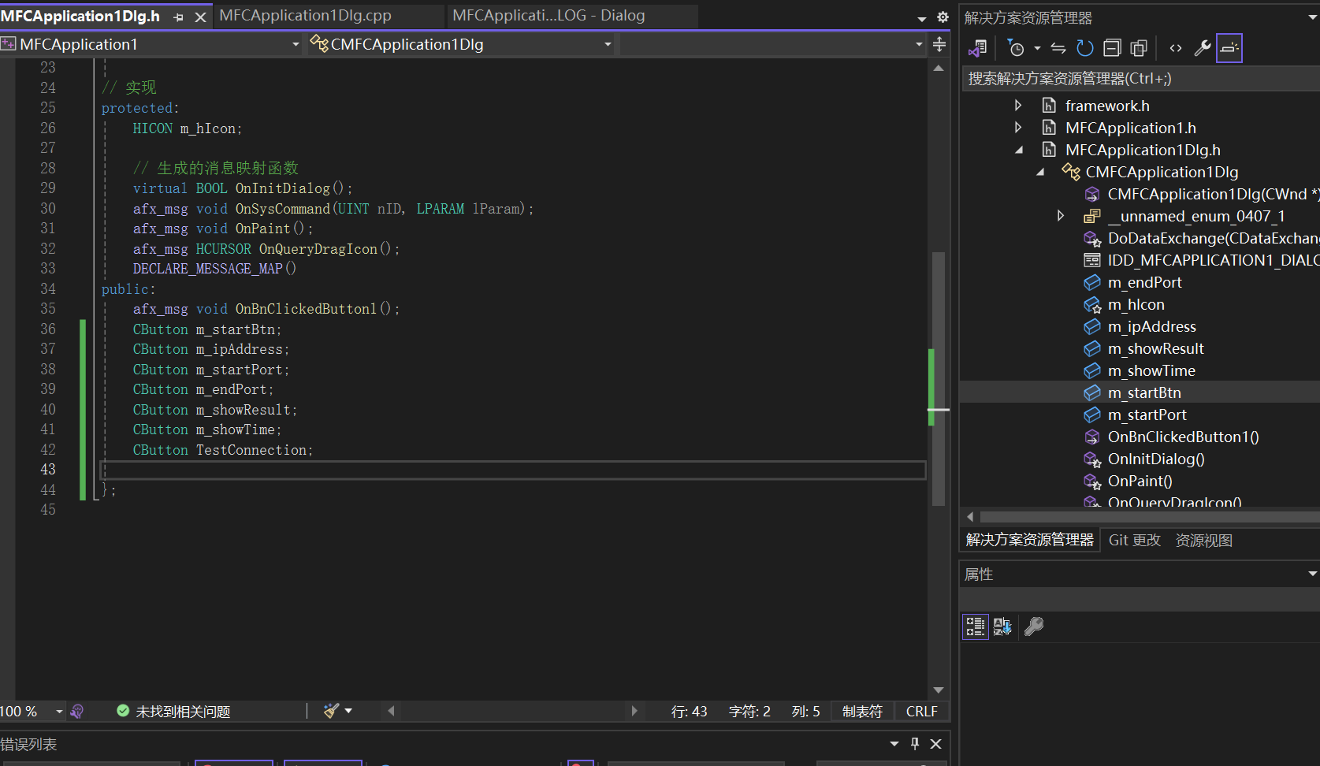Collapse the CMFCApplication1Dlg class node
The width and height of the screenshot is (1320, 766).
point(1040,172)
